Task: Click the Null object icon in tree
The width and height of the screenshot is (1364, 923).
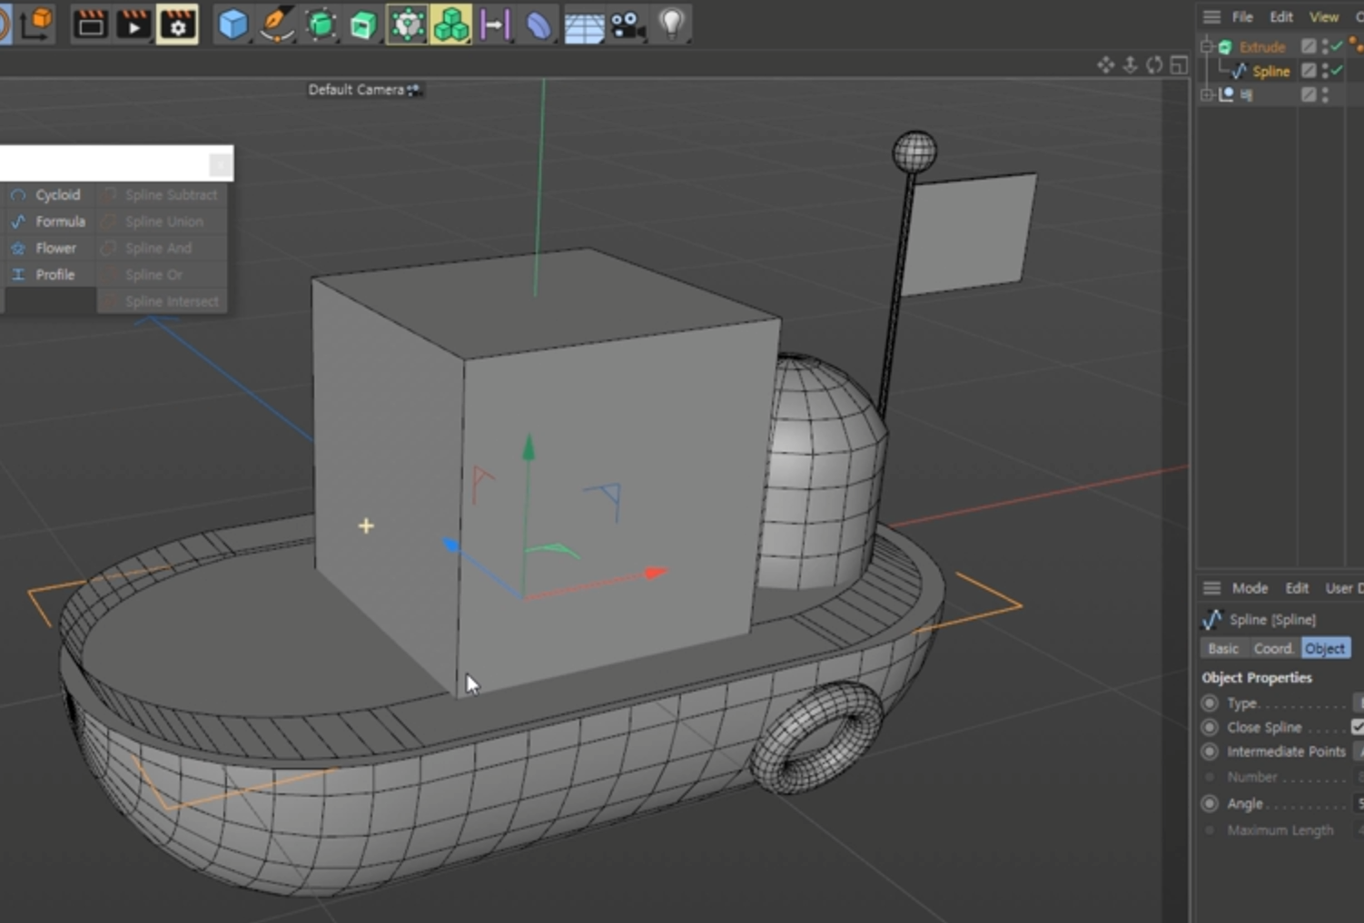Action: [x=1227, y=94]
